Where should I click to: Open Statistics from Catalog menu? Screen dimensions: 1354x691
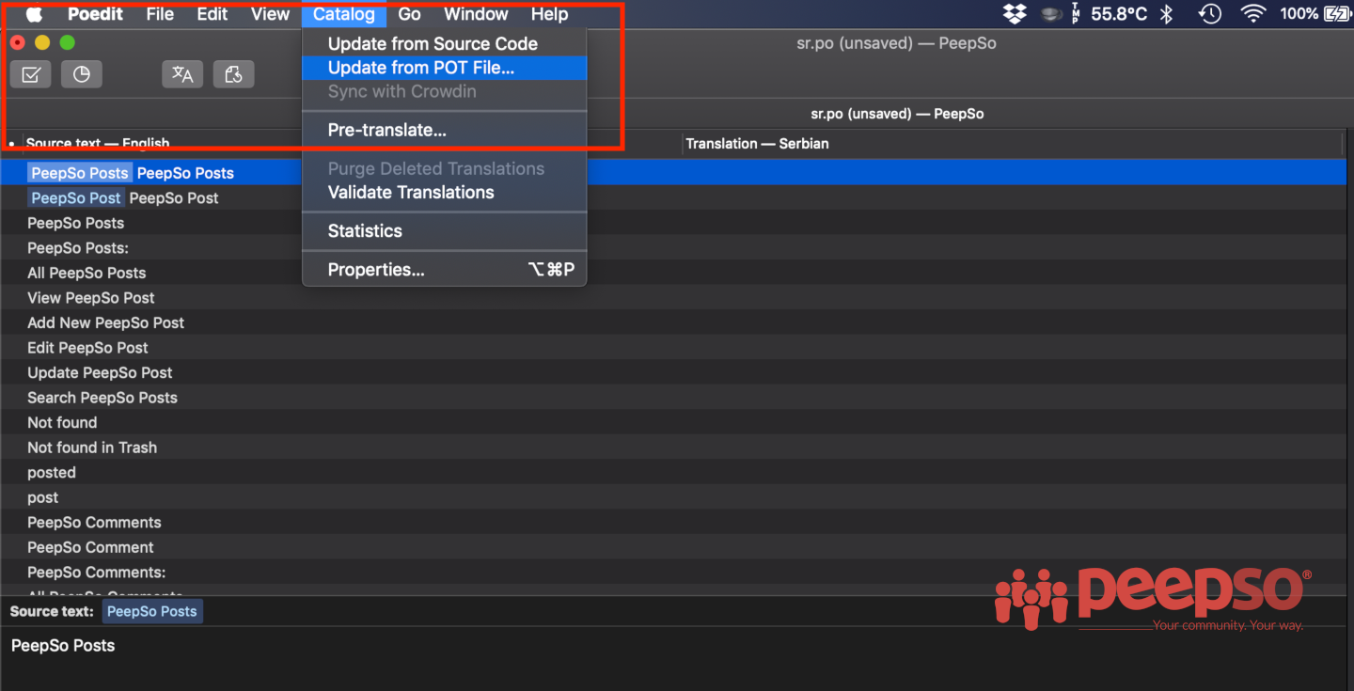pos(444,230)
